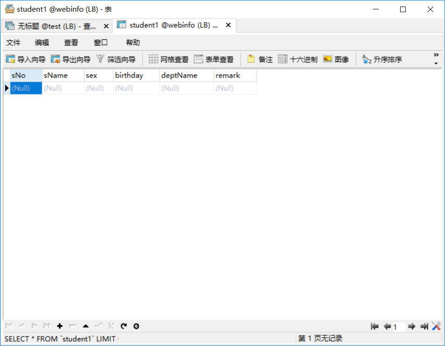Open the 编辑 (Edit) menu
Screen dimensions: 445x346
[x=42, y=43]
